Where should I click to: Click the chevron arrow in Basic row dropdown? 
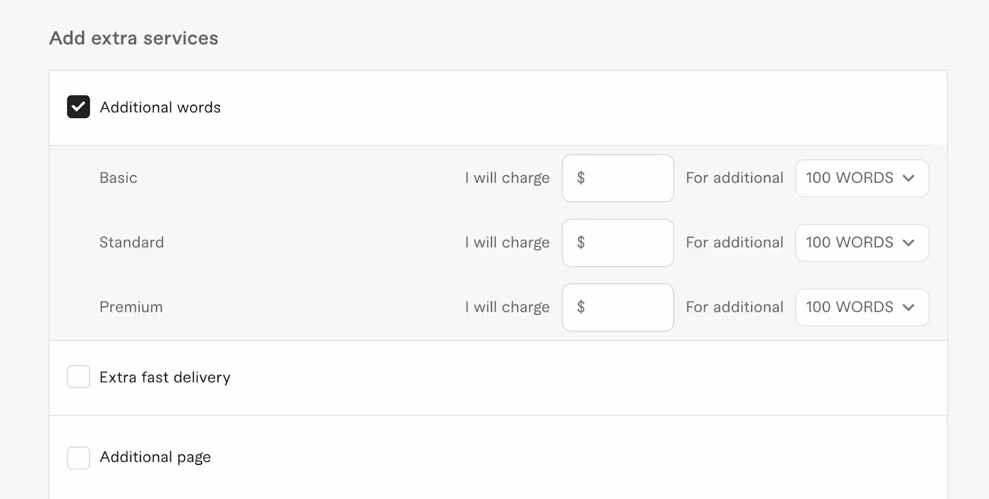(x=908, y=178)
